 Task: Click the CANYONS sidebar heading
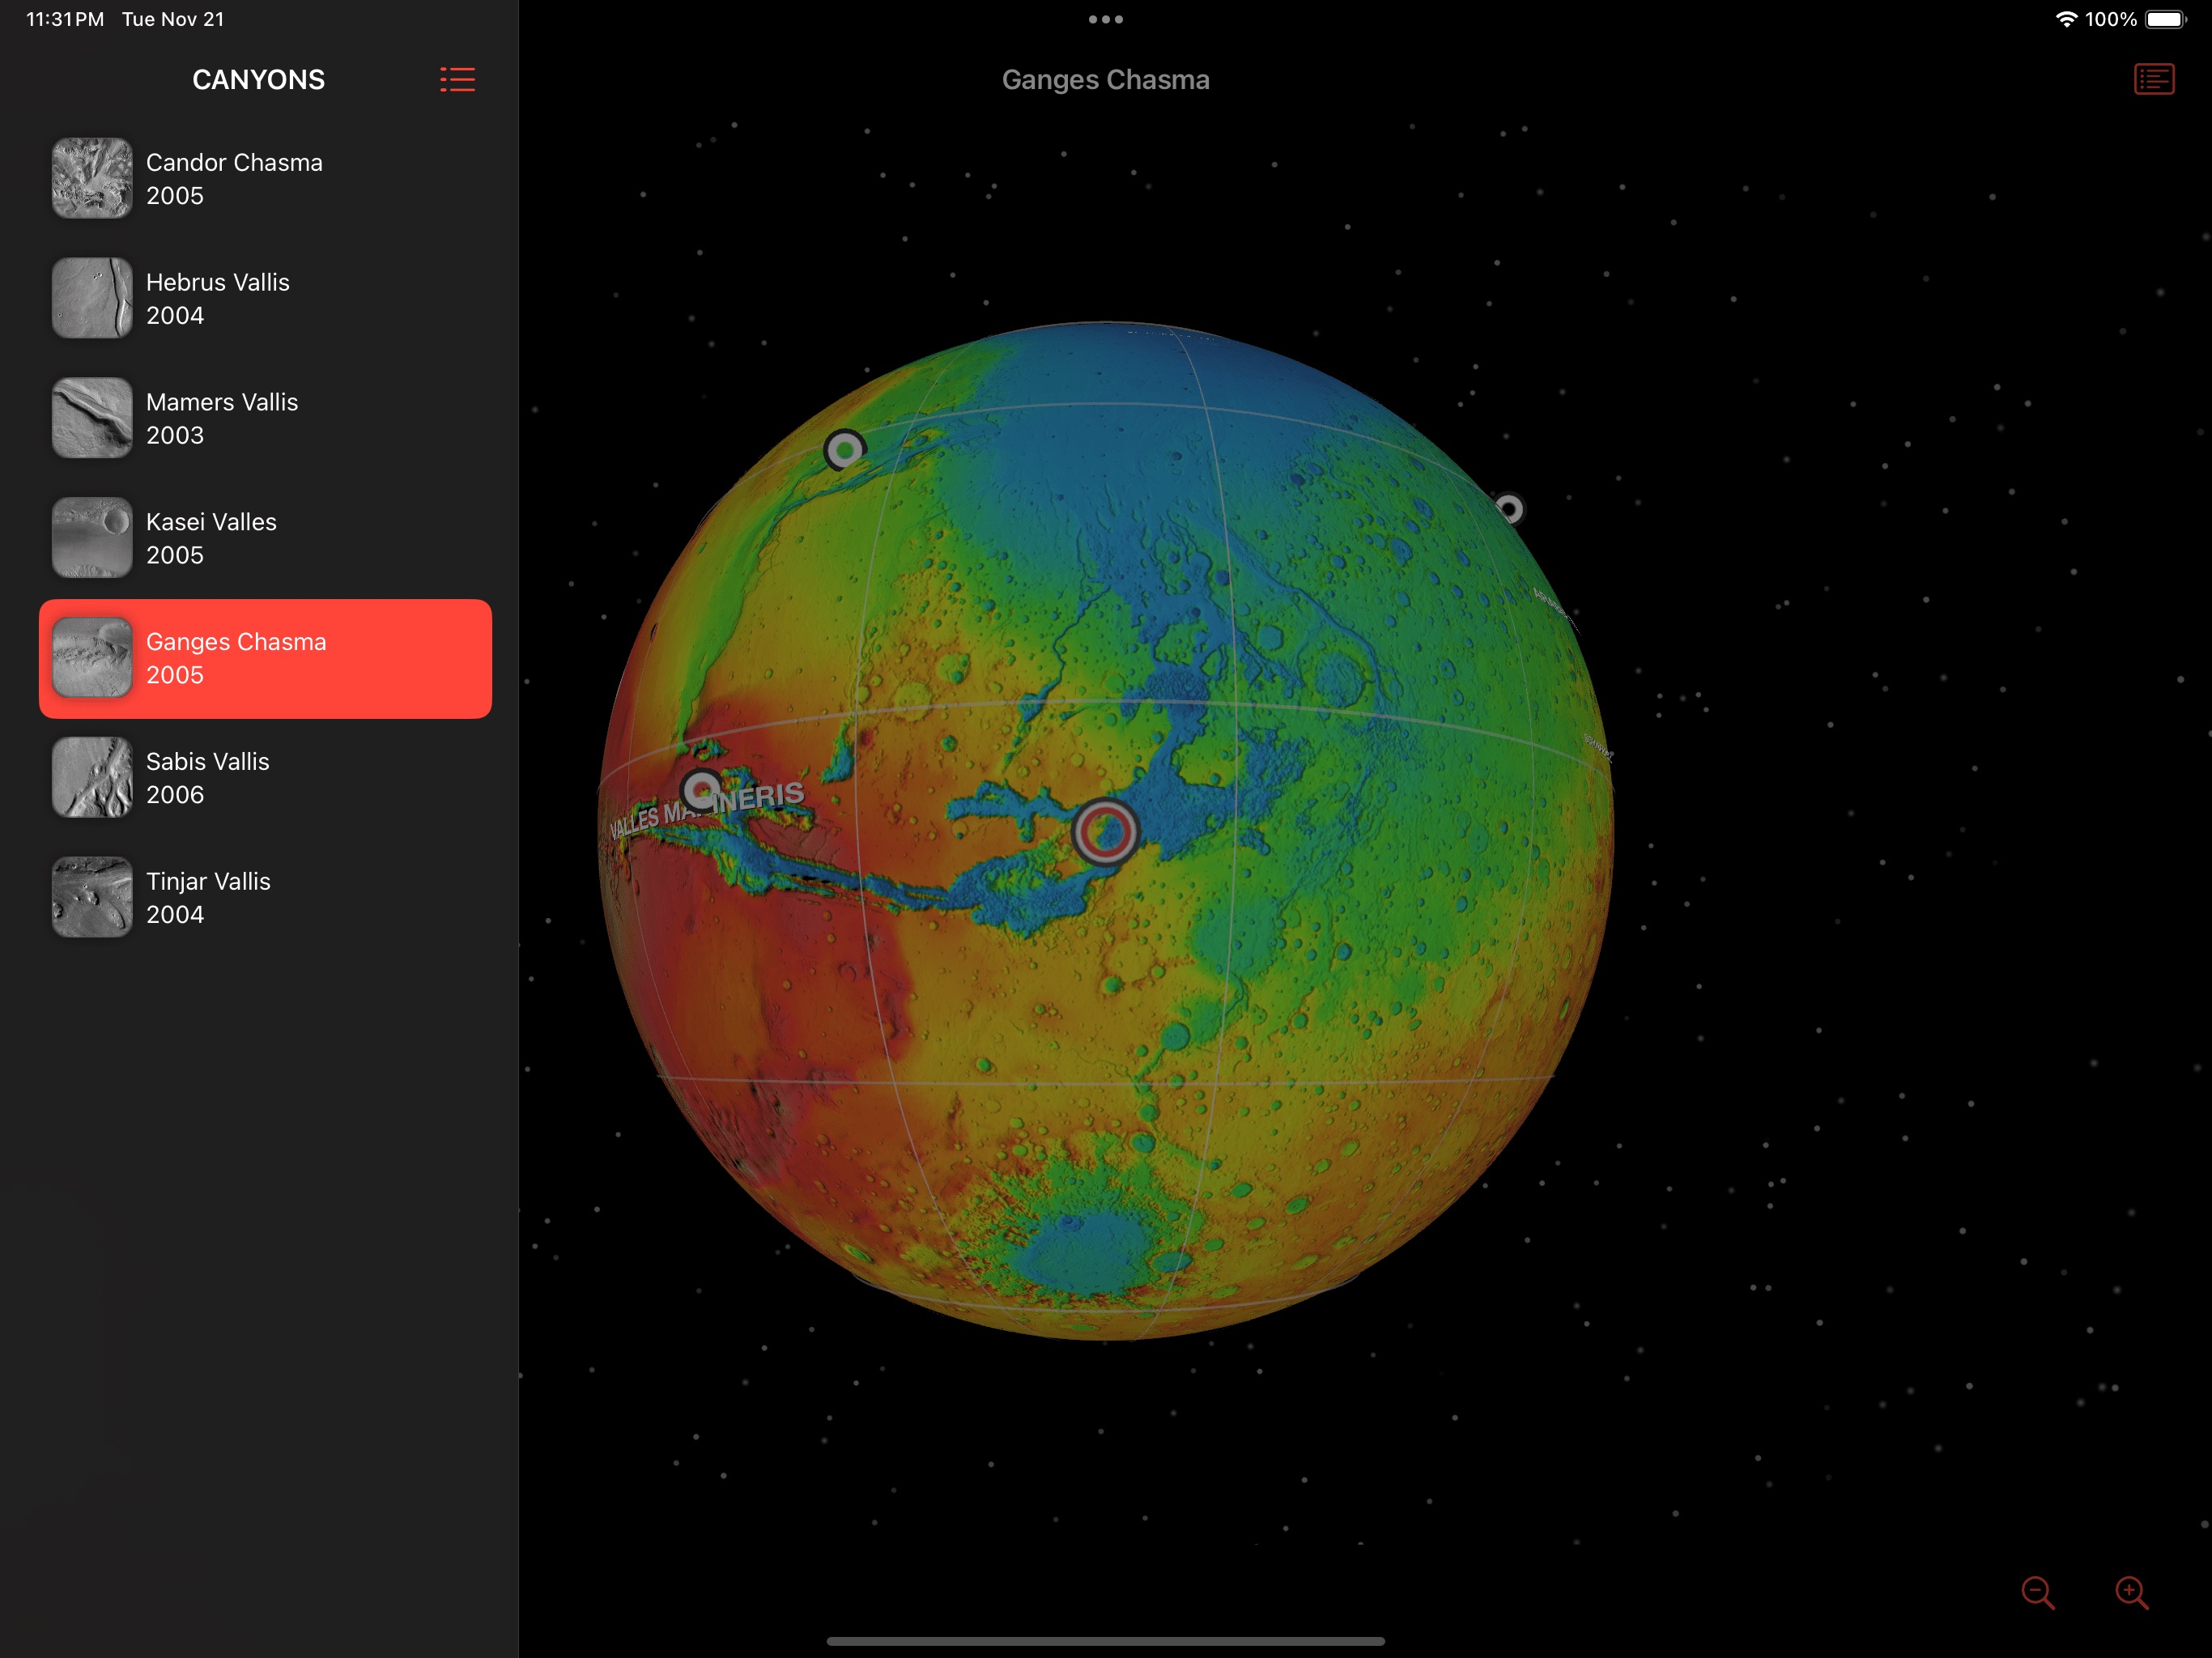click(258, 80)
